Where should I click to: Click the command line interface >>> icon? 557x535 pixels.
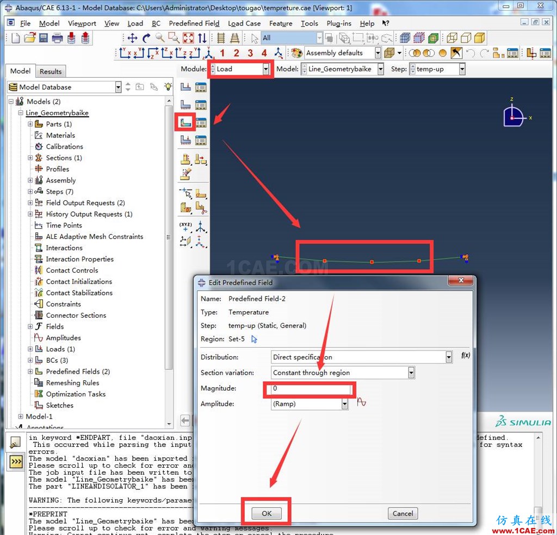click(16, 462)
